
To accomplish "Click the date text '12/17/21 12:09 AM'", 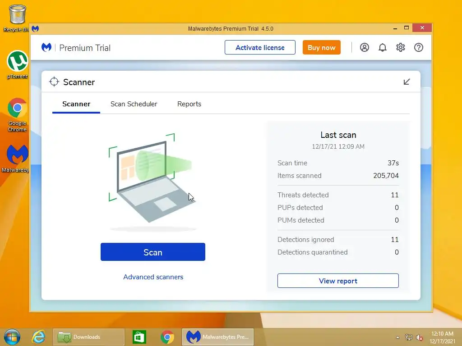I will pos(338,146).
